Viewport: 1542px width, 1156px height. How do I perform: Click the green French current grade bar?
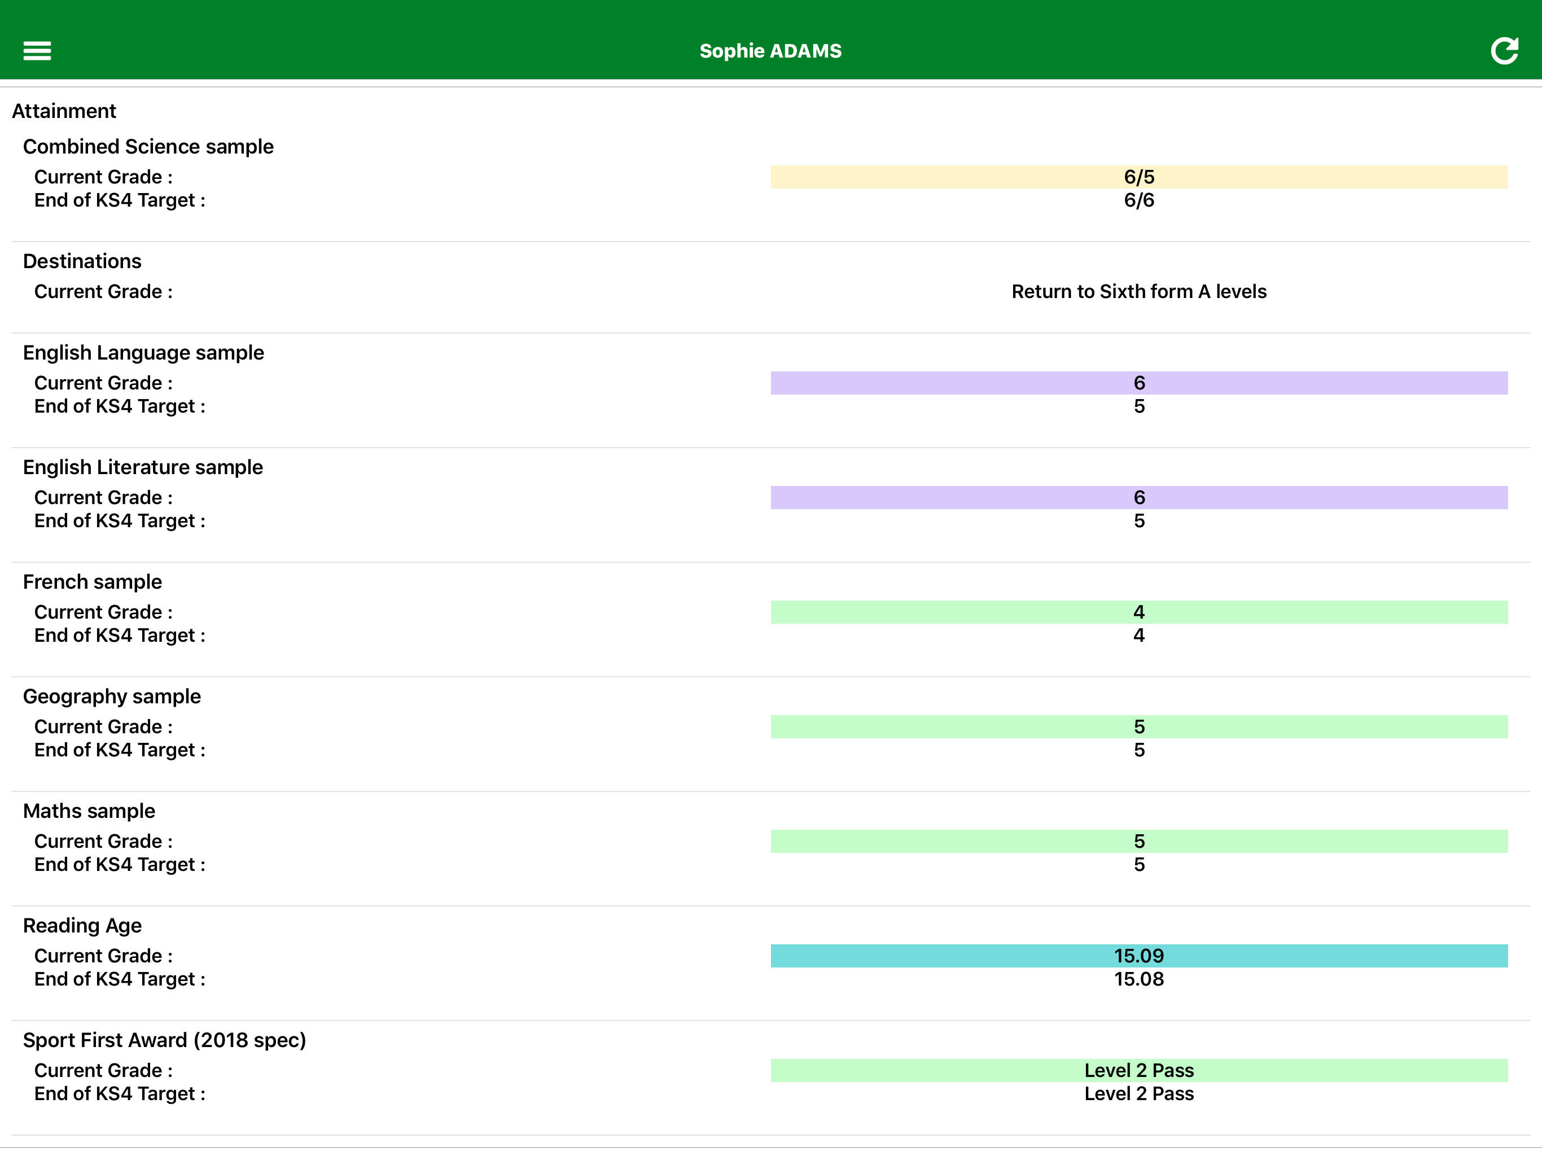1138,612
